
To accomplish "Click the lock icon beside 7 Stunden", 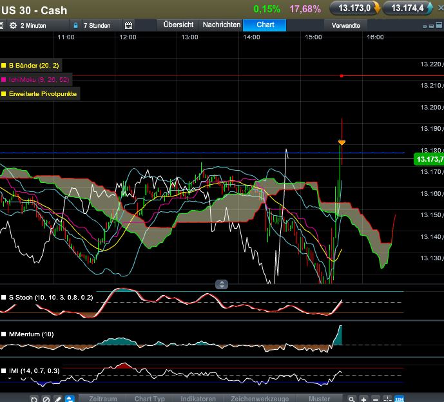I will (75, 26).
